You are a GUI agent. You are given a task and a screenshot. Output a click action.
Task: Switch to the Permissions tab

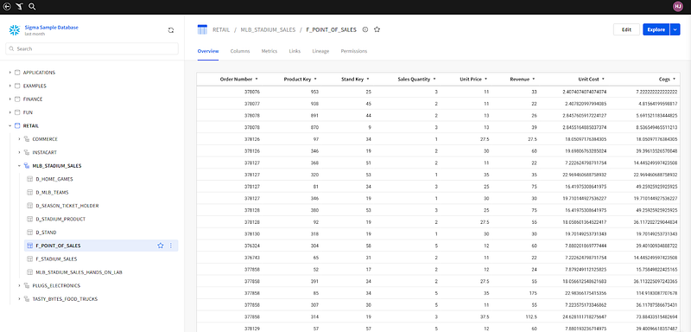[x=354, y=51]
